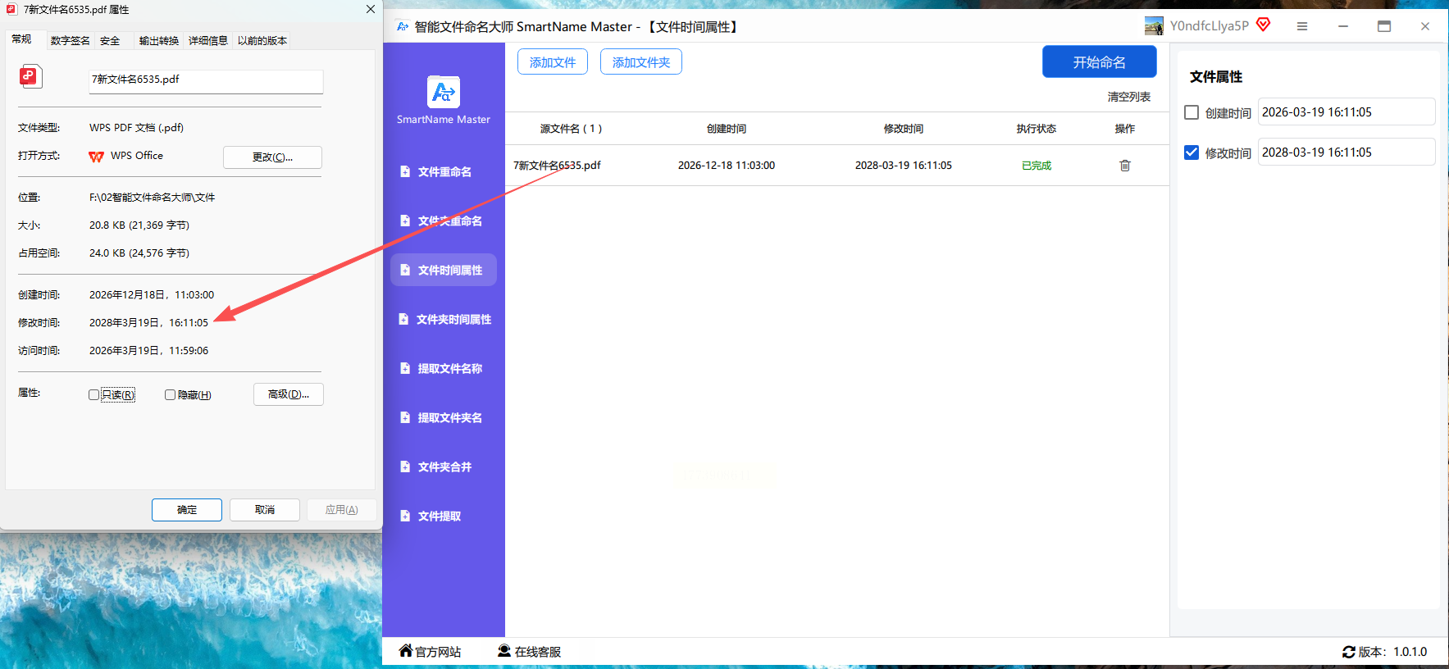Click 更改(C)... to change default program
Screen dimensions: 1449x669
(x=272, y=157)
